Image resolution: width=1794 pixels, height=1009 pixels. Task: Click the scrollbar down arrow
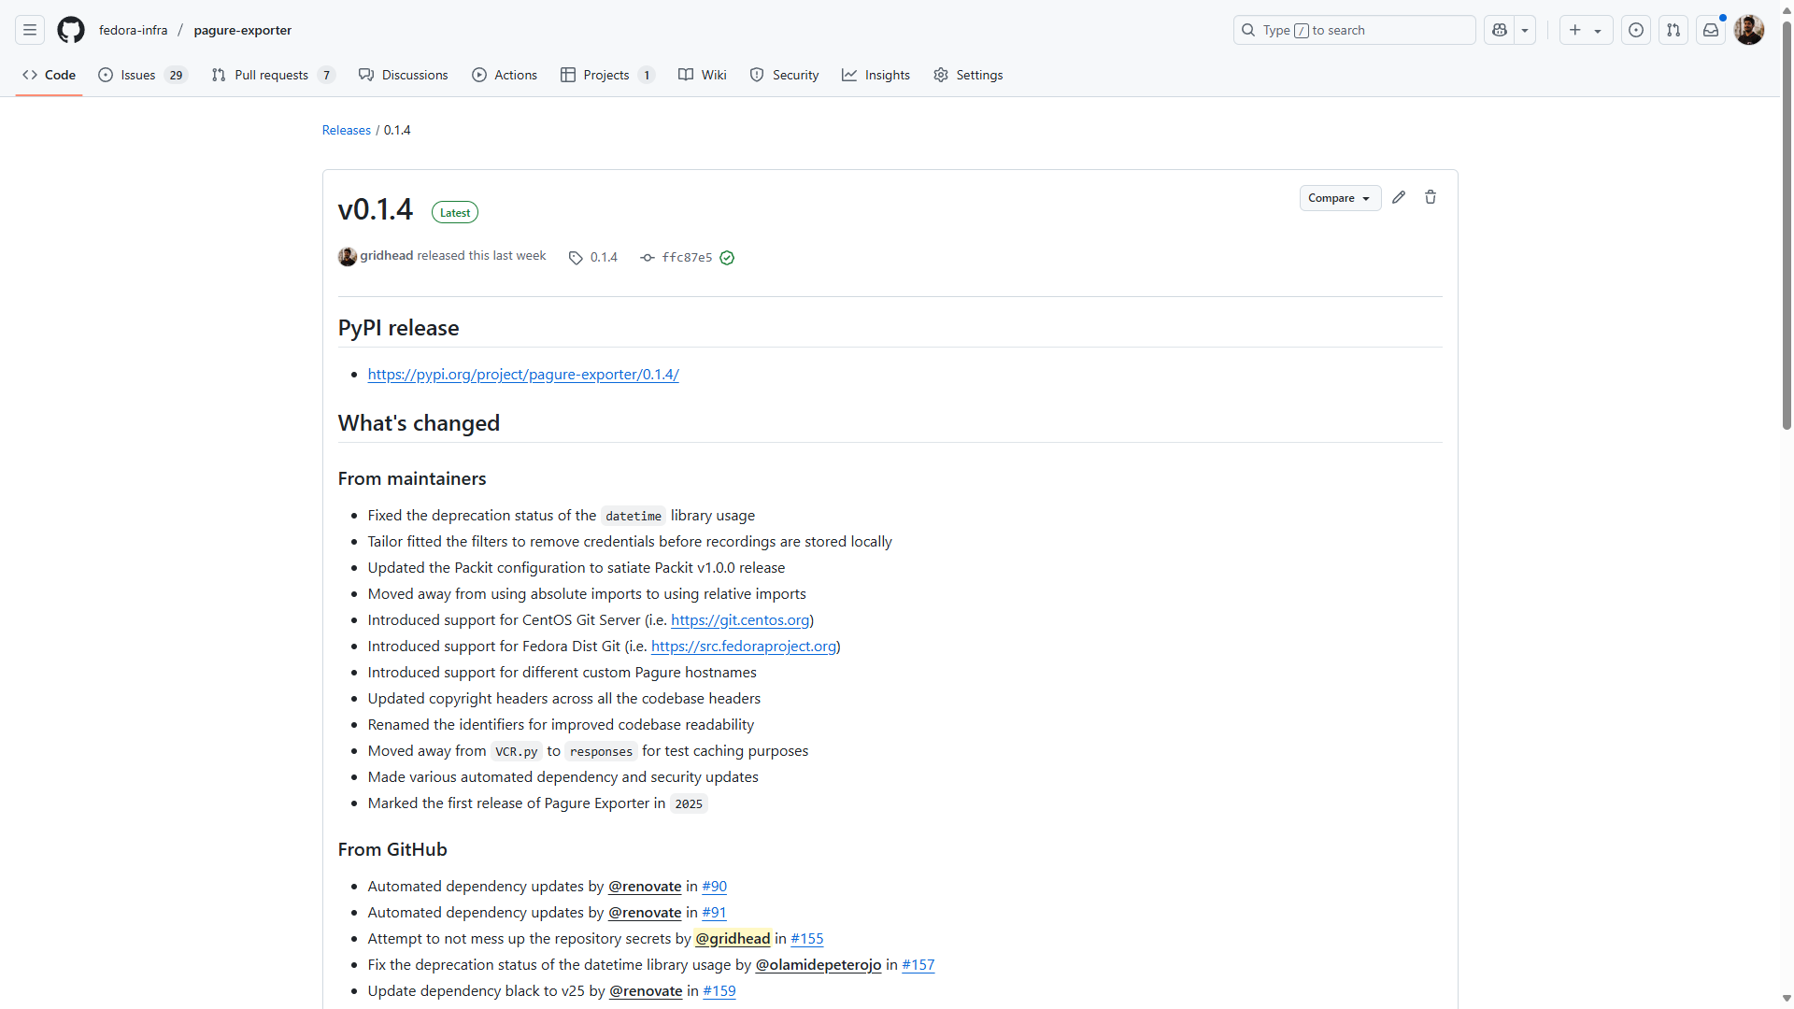tap(1787, 999)
